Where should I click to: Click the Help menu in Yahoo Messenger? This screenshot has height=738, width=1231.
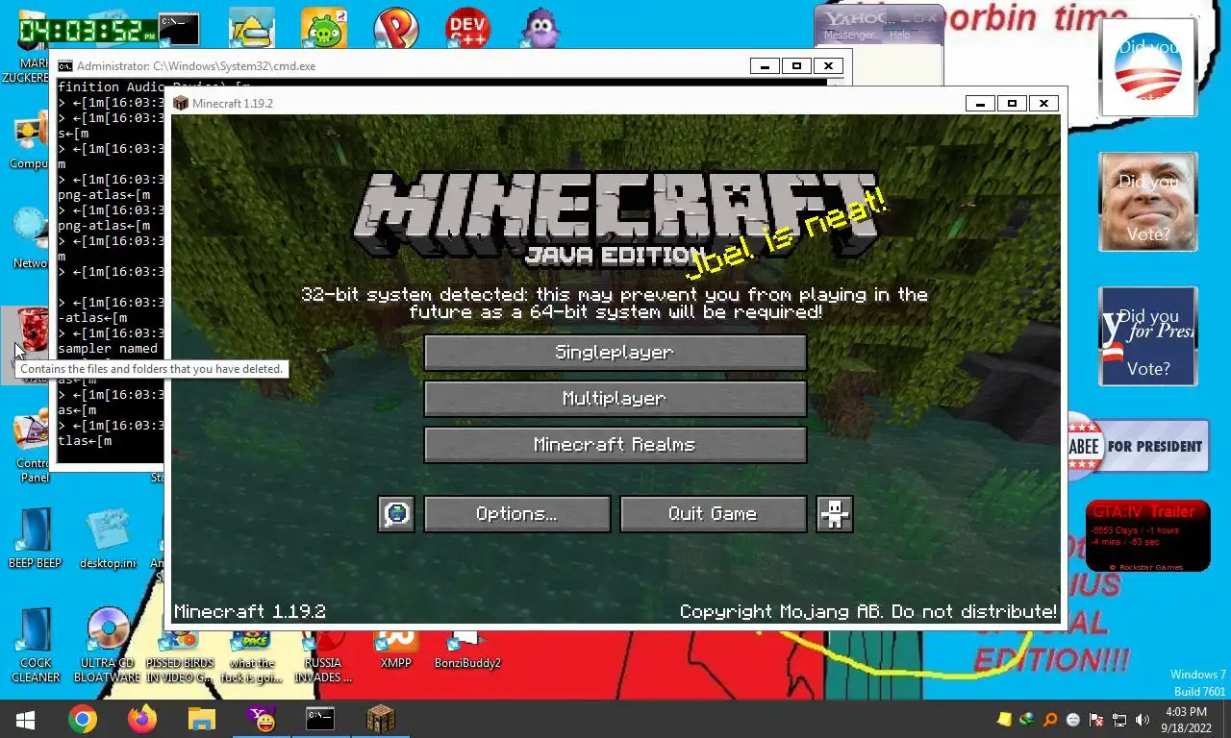click(899, 35)
